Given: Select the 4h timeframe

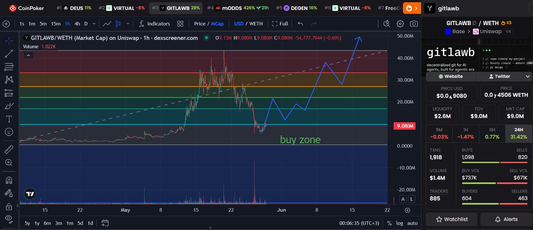Looking at the screenshot, I should tap(77, 23).
